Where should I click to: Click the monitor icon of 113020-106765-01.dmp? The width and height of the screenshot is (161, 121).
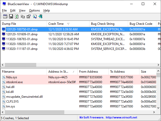coord(4,39)
